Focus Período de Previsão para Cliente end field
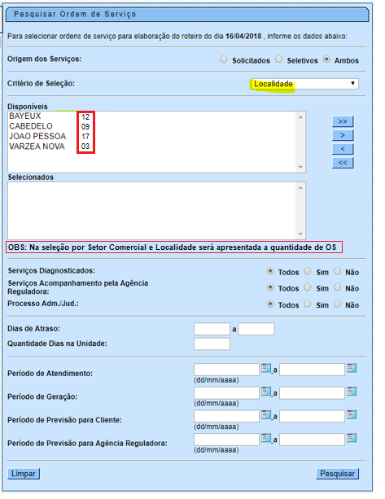Screen dimensions: 385x499 [x=312, y=416]
